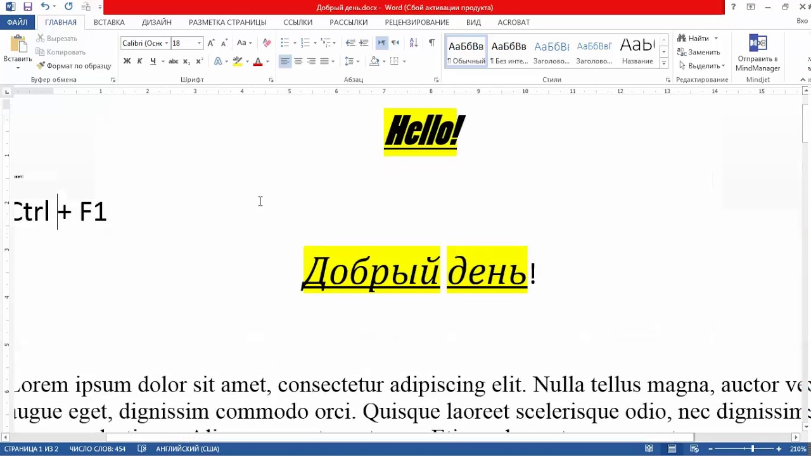The height and width of the screenshot is (456, 811).
Task: Click the Формат по образцу button
Action: [x=73, y=66]
